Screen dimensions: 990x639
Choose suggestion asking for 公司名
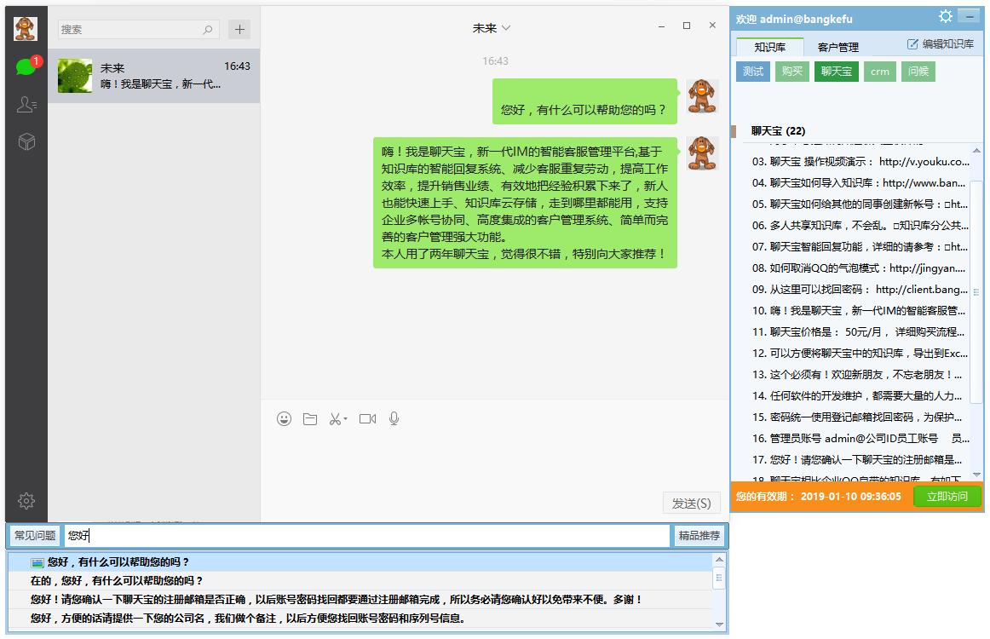(360, 619)
